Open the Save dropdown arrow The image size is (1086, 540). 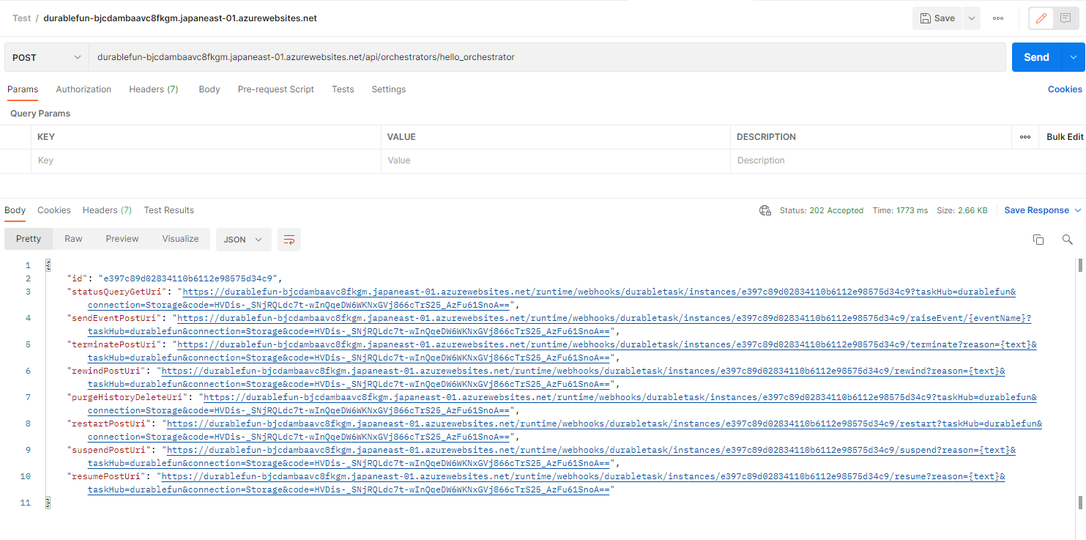coord(972,18)
